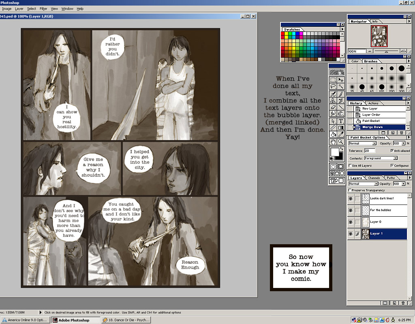415x324 pixels.
Task: Select the Gradient tool
Action: (341, 128)
